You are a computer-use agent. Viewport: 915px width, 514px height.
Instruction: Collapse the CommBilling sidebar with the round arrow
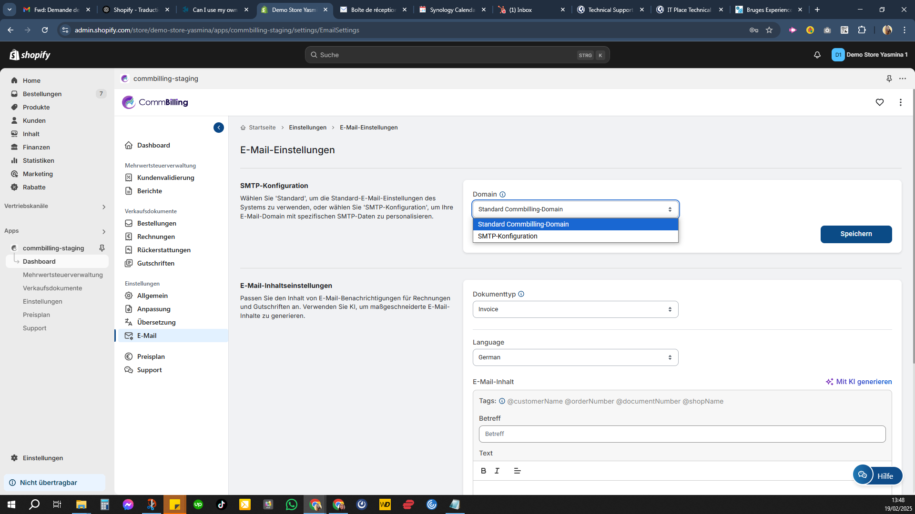tap(219, 128)
